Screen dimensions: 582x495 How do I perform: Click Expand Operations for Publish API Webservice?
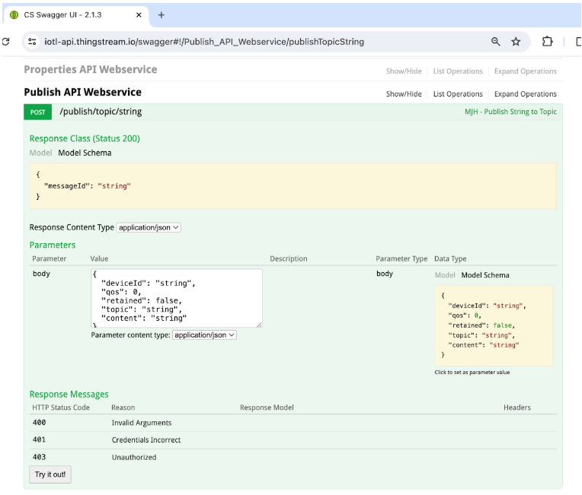click(x=525, y=94)
